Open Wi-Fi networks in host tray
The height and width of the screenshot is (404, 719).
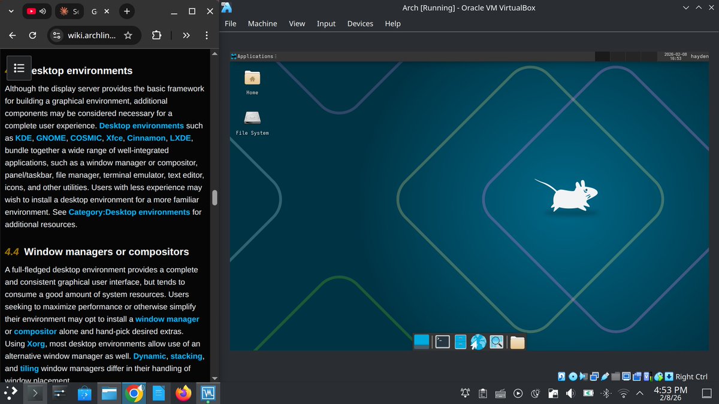tap(624, 393)
